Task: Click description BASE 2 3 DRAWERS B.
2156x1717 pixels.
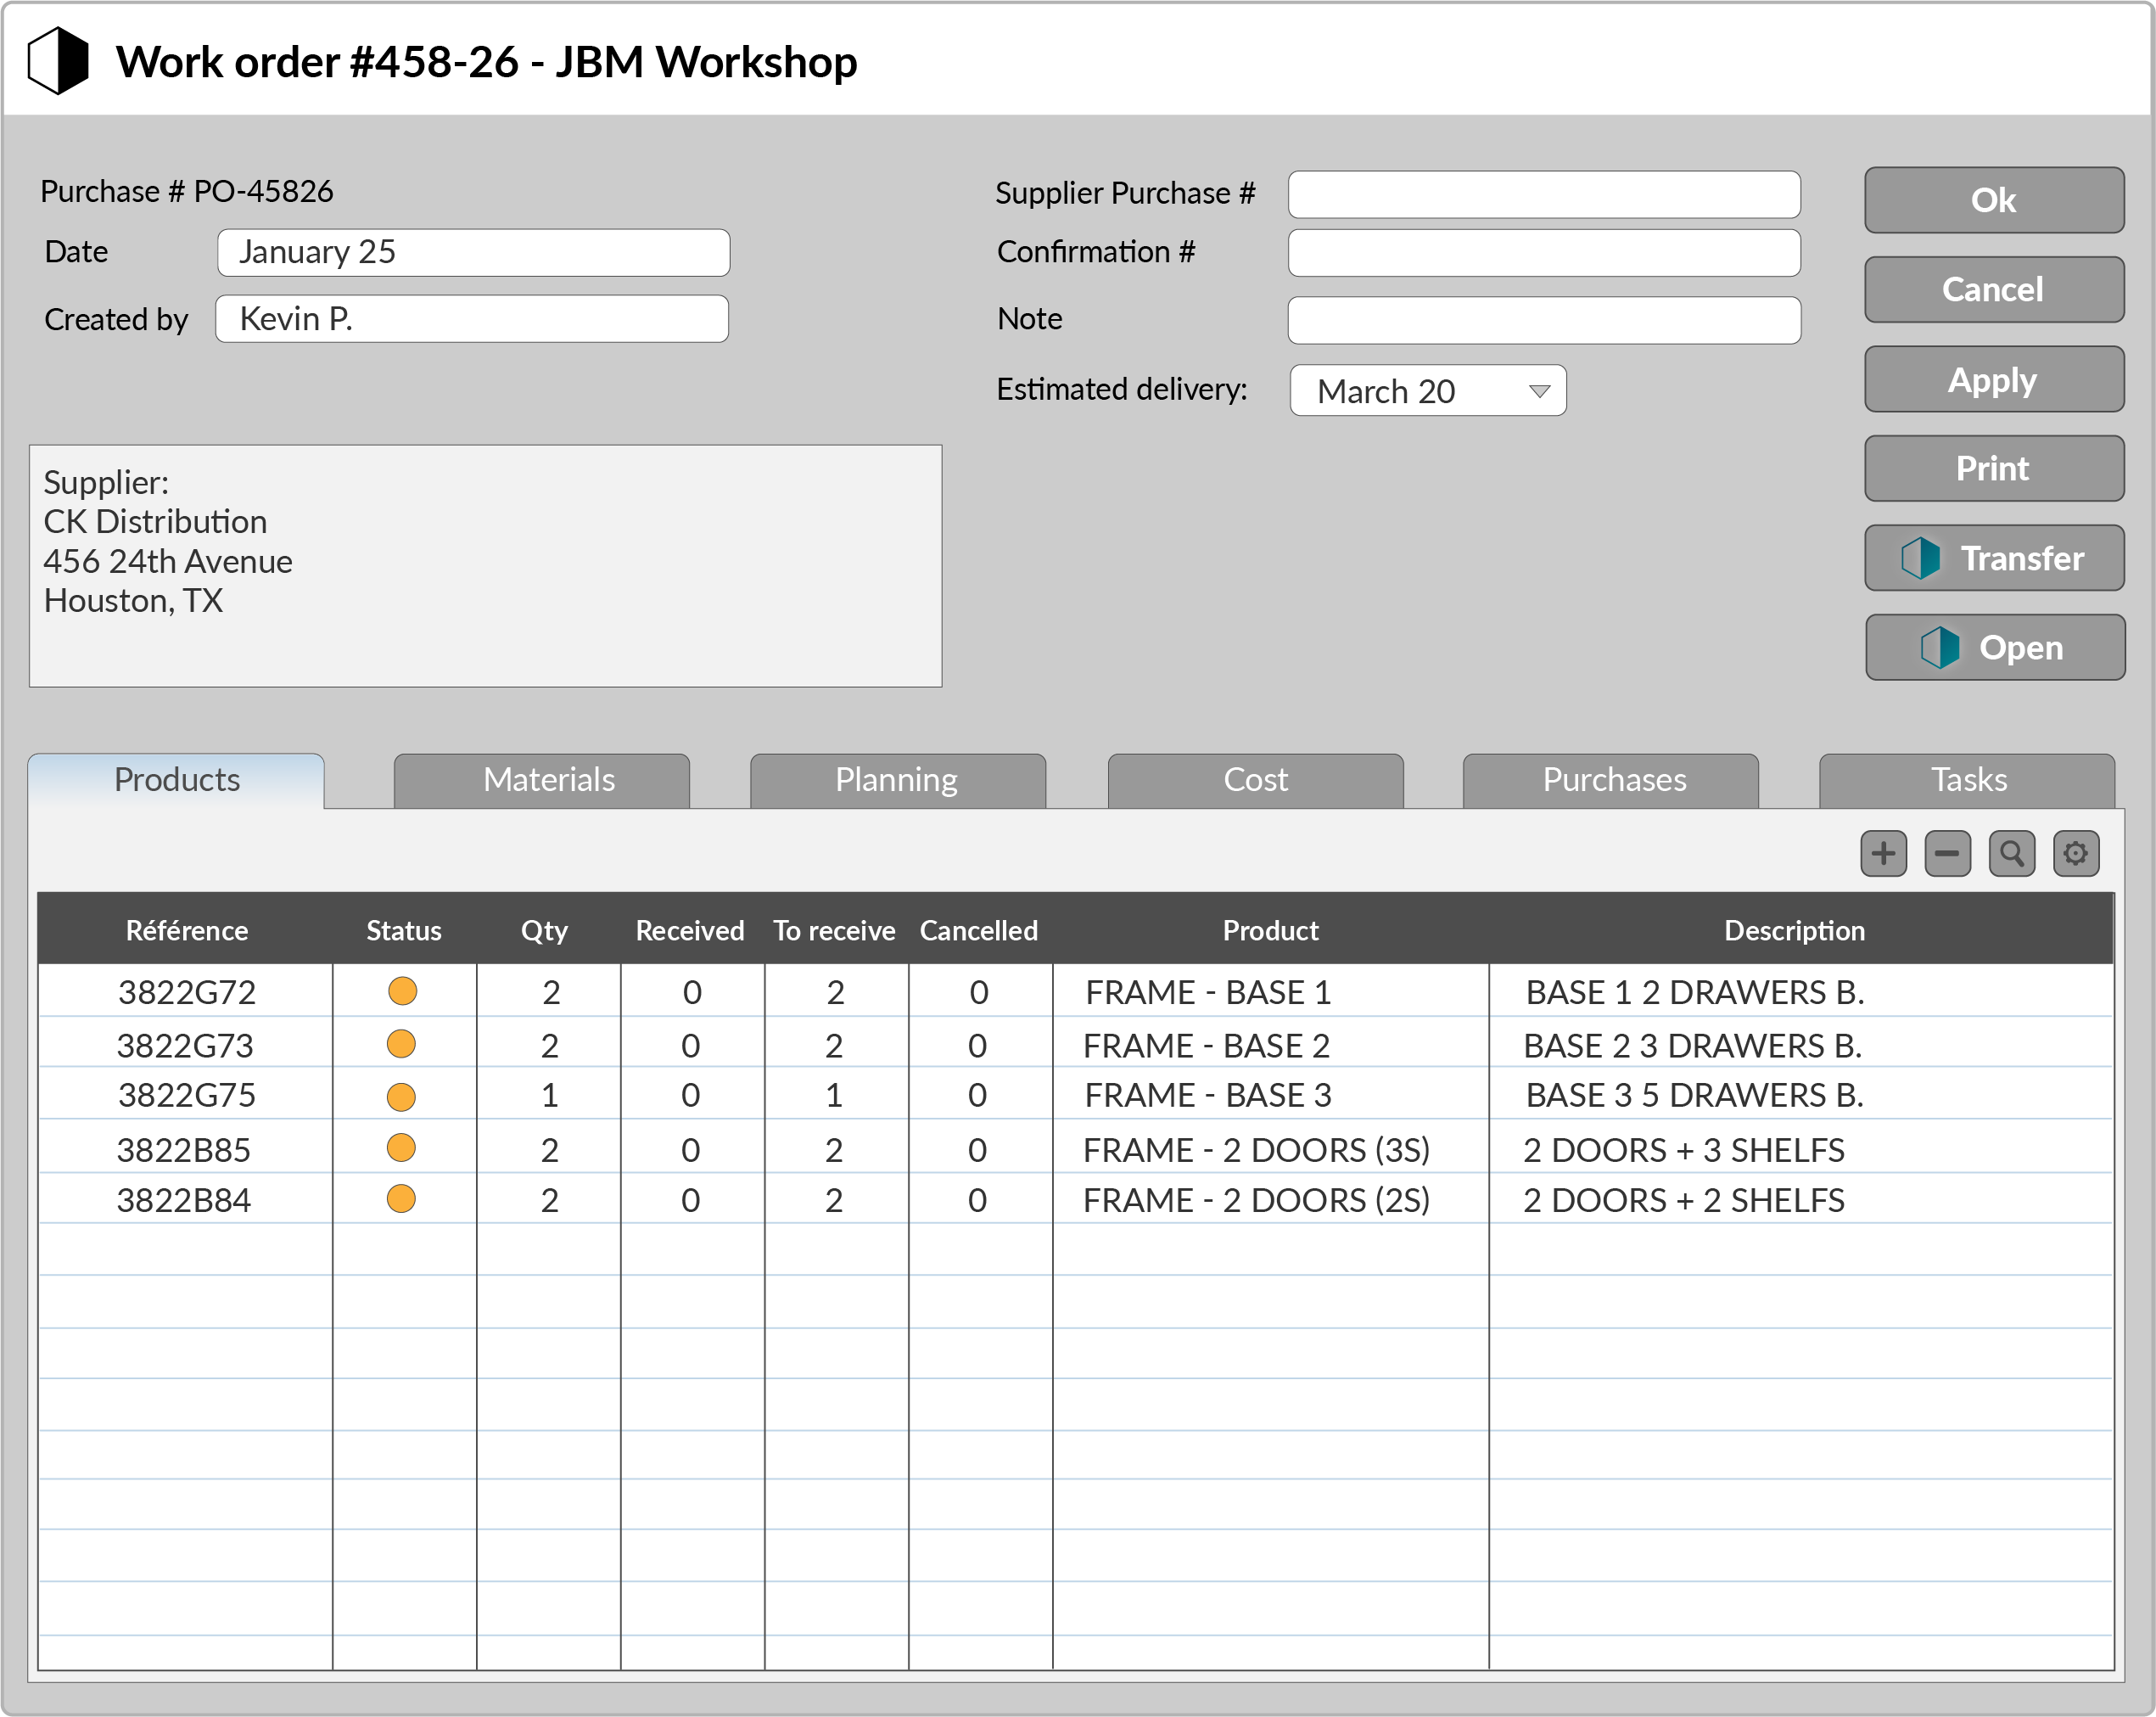Action: pos(1693,1046)
